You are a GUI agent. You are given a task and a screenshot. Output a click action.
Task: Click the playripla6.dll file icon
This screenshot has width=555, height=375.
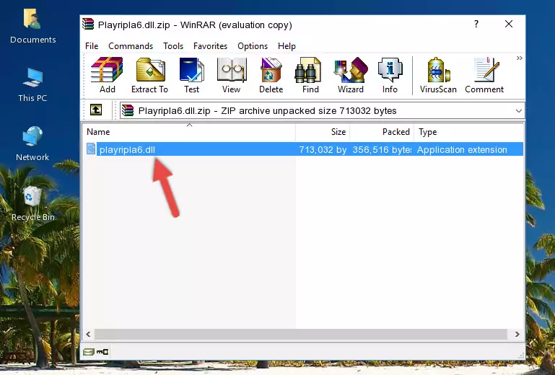91,149
